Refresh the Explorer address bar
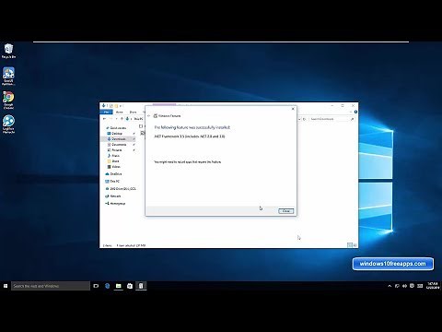 [305, 119]
